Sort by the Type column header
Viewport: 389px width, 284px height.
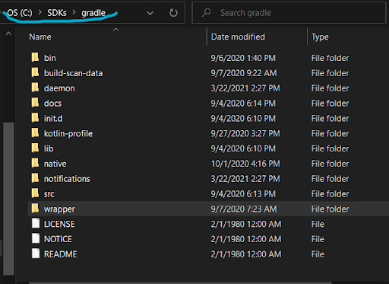click(320, 37)
